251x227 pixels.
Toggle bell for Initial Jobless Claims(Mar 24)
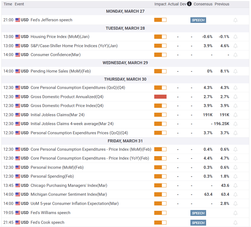[x=235, y=115]
